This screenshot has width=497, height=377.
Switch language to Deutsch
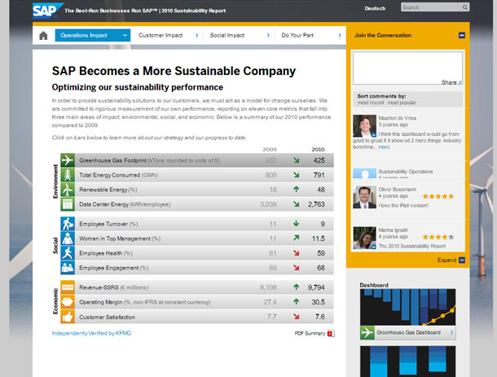tap(375, 9)
